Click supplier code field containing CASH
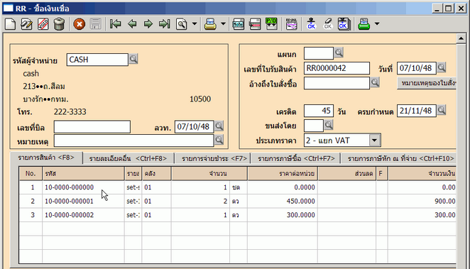Screen dimensions: 470x269 [97, 60]
